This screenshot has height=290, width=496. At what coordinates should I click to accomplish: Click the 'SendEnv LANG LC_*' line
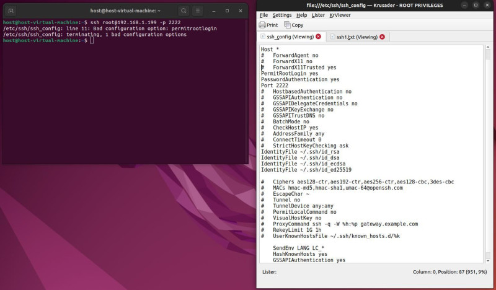[x=298, y=248]
